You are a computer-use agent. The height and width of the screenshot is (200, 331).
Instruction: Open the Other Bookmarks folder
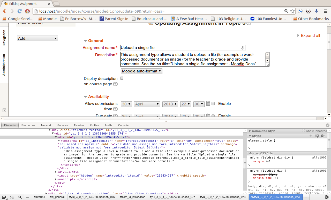coord(311,19)
